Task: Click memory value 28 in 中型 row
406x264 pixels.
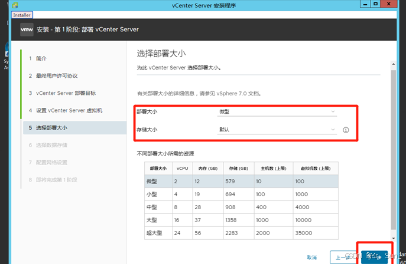Action: click(197, 207)
